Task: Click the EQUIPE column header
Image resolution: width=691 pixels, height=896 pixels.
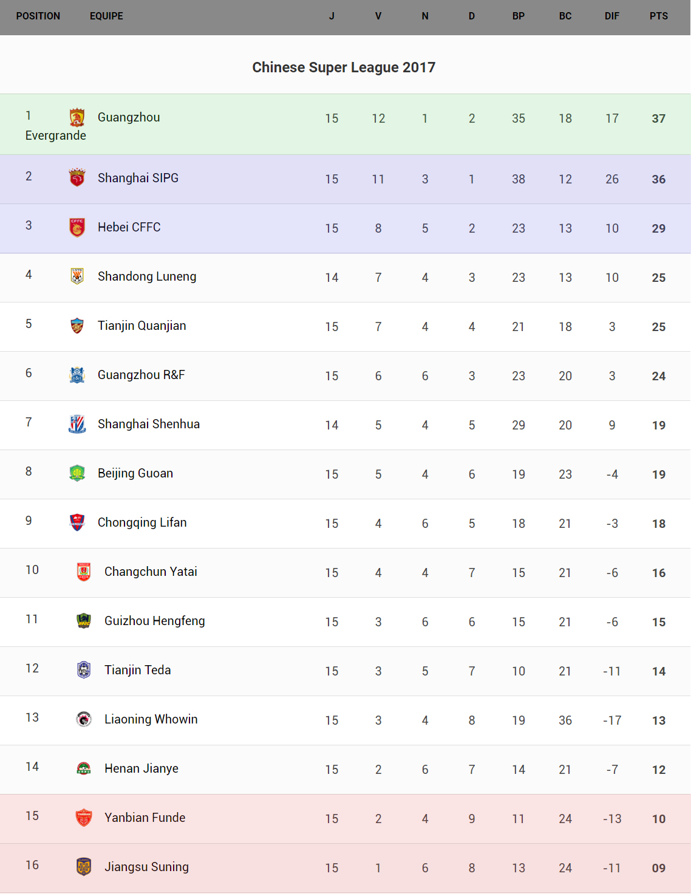Action: coord(106,16)
